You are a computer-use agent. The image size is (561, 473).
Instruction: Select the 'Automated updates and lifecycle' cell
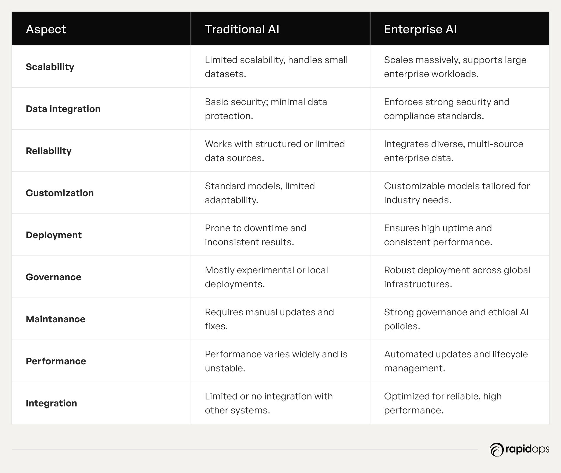460,361
